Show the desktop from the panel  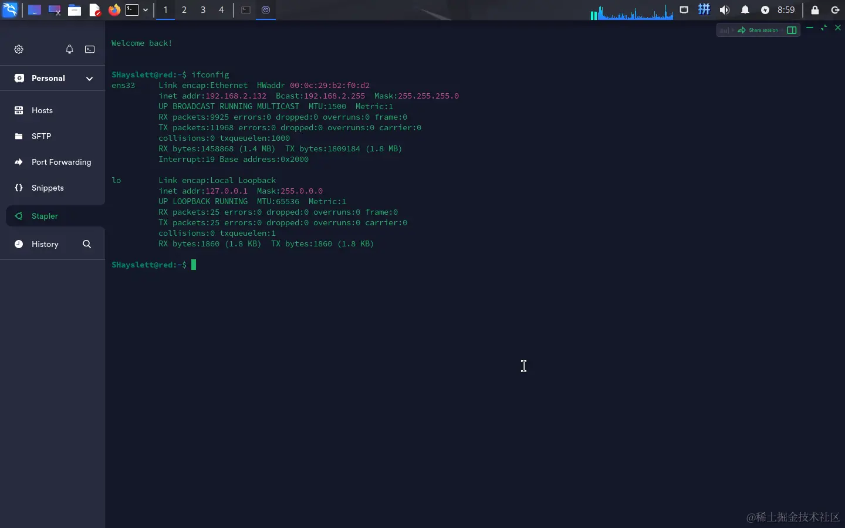coord(35,10)
